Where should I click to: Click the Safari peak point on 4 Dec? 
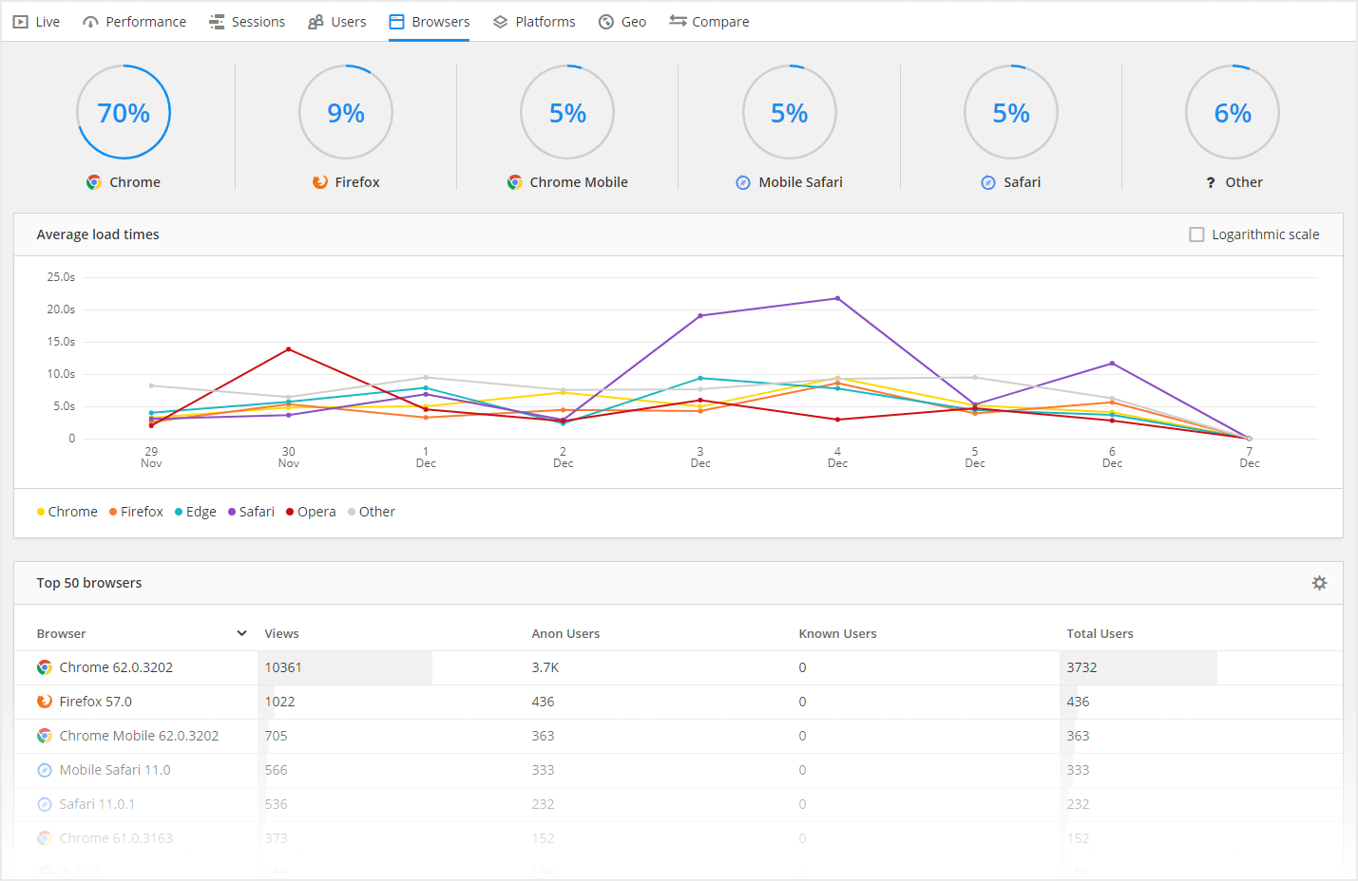(837, 298)
